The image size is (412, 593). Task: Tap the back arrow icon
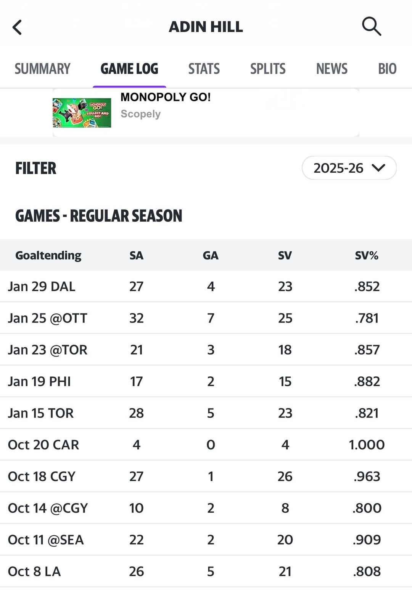[x=17, y=27]
